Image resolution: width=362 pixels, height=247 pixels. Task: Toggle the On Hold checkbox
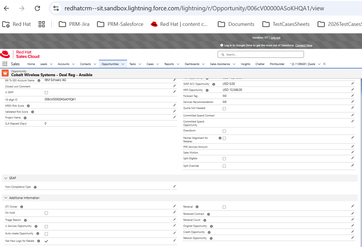46,213
